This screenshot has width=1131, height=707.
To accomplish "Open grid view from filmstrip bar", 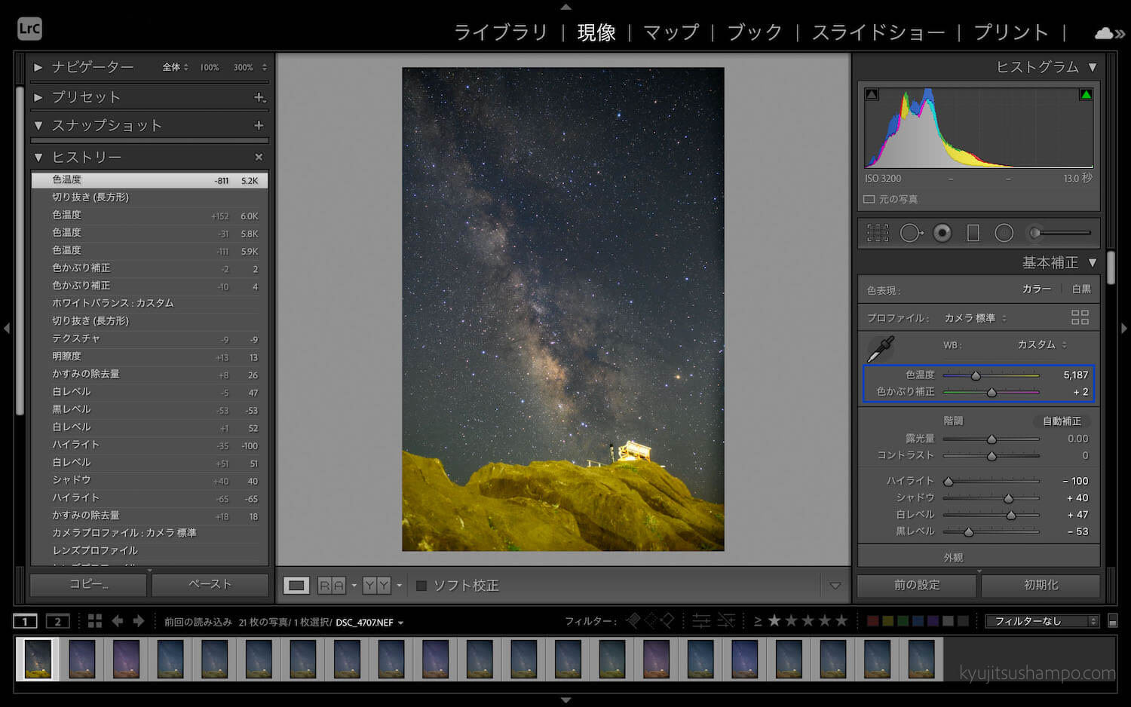I will click(94, 621).
